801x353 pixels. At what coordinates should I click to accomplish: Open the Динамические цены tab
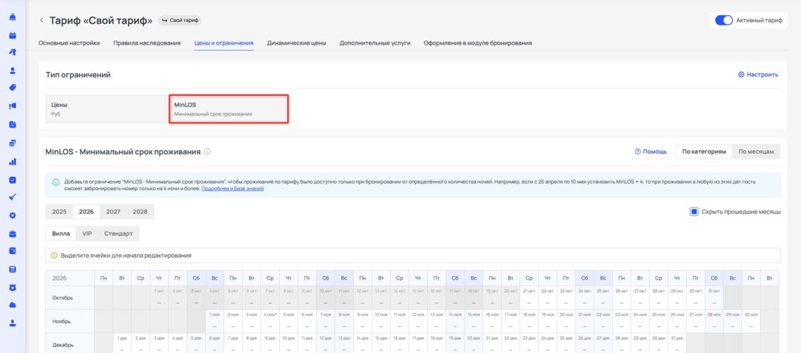pos(296,43)
